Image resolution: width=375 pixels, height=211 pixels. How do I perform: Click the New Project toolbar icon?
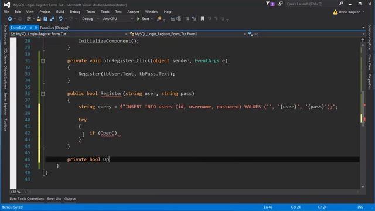(29, 19)
